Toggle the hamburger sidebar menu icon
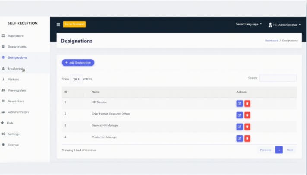The height and width of the screenshot is (175, 307). [58, 25]
